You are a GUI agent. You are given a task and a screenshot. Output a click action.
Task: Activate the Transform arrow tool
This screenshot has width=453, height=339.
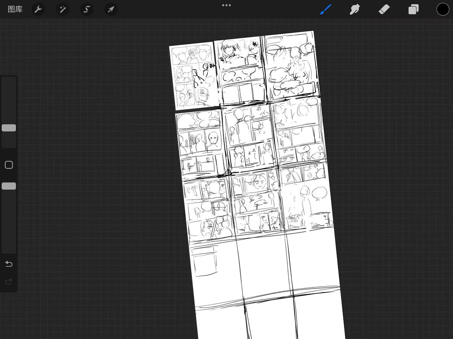111,9
